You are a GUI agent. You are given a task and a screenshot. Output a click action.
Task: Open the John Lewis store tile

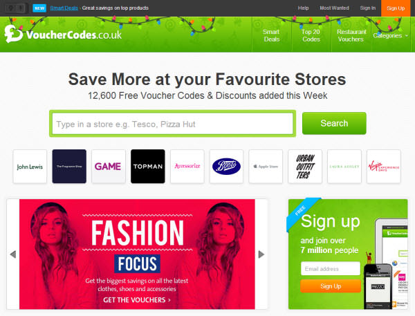(x=30, y=167)
